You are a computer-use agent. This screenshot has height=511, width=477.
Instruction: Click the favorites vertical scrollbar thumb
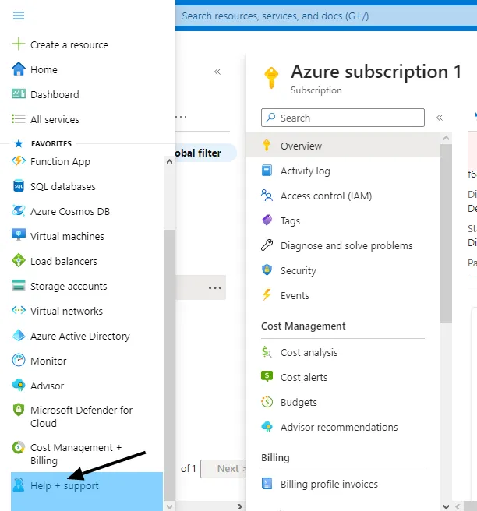pos(169,365)
